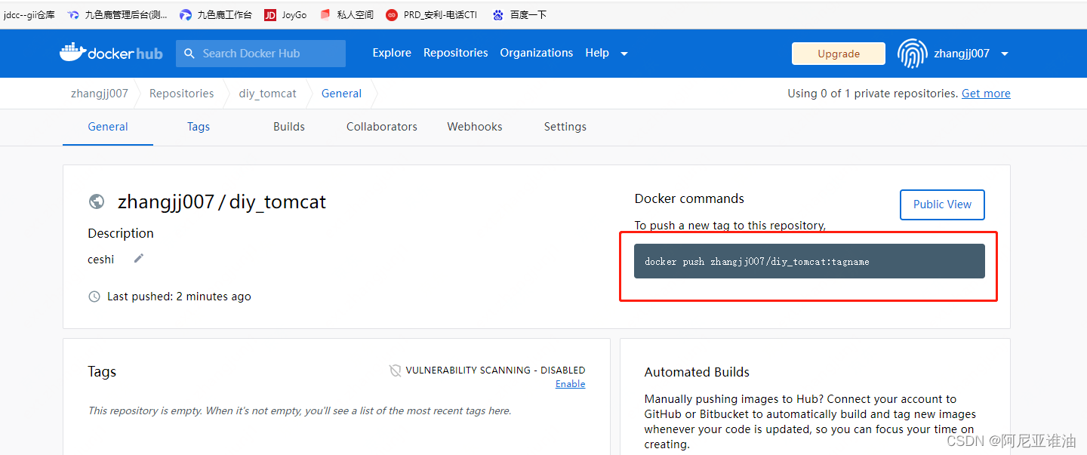
Task: Click the Public View button
Action: 942,204
